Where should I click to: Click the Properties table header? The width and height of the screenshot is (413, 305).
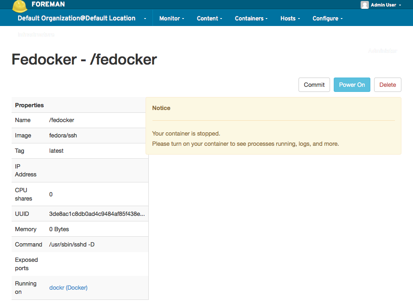pos(30,105)
